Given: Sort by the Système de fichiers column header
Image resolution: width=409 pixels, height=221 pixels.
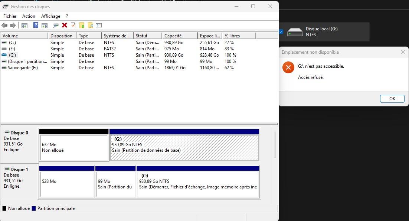Looking at the screenshot, I should [117, 36].
